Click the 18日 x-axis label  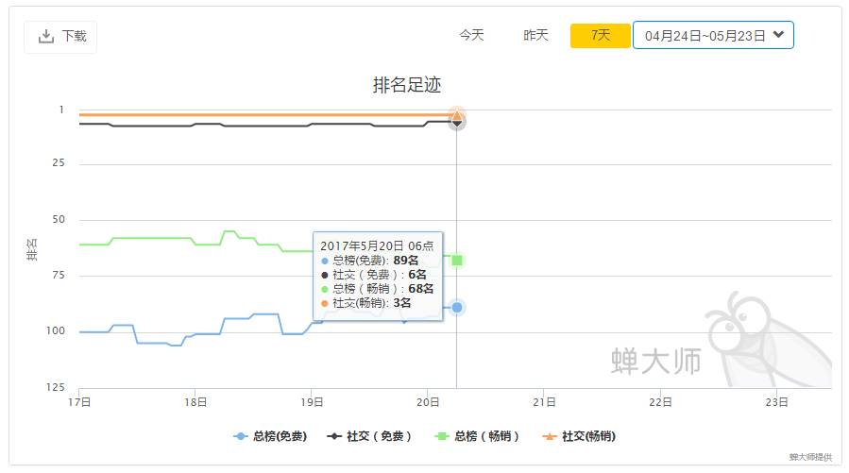[x=195, y=402]
